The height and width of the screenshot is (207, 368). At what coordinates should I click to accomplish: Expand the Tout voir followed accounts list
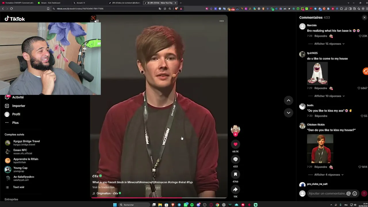[15, 187]
